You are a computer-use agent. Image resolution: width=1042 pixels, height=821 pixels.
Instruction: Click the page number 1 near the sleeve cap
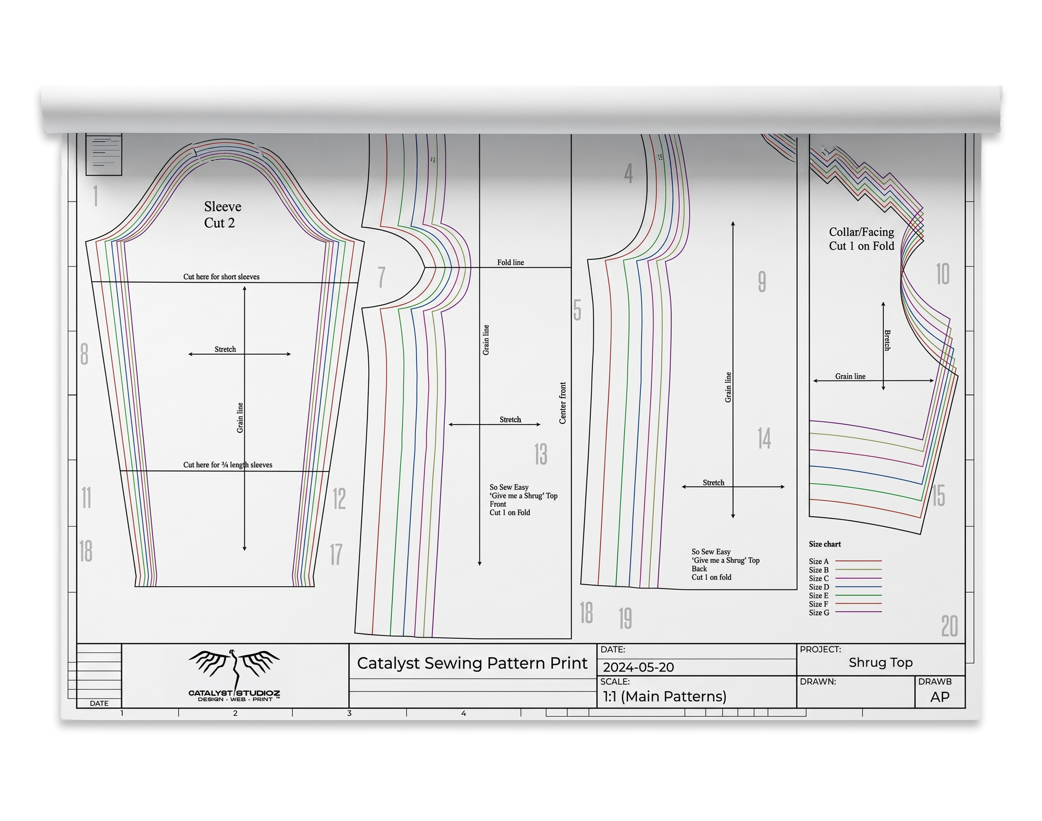click(x=95, y=196)
